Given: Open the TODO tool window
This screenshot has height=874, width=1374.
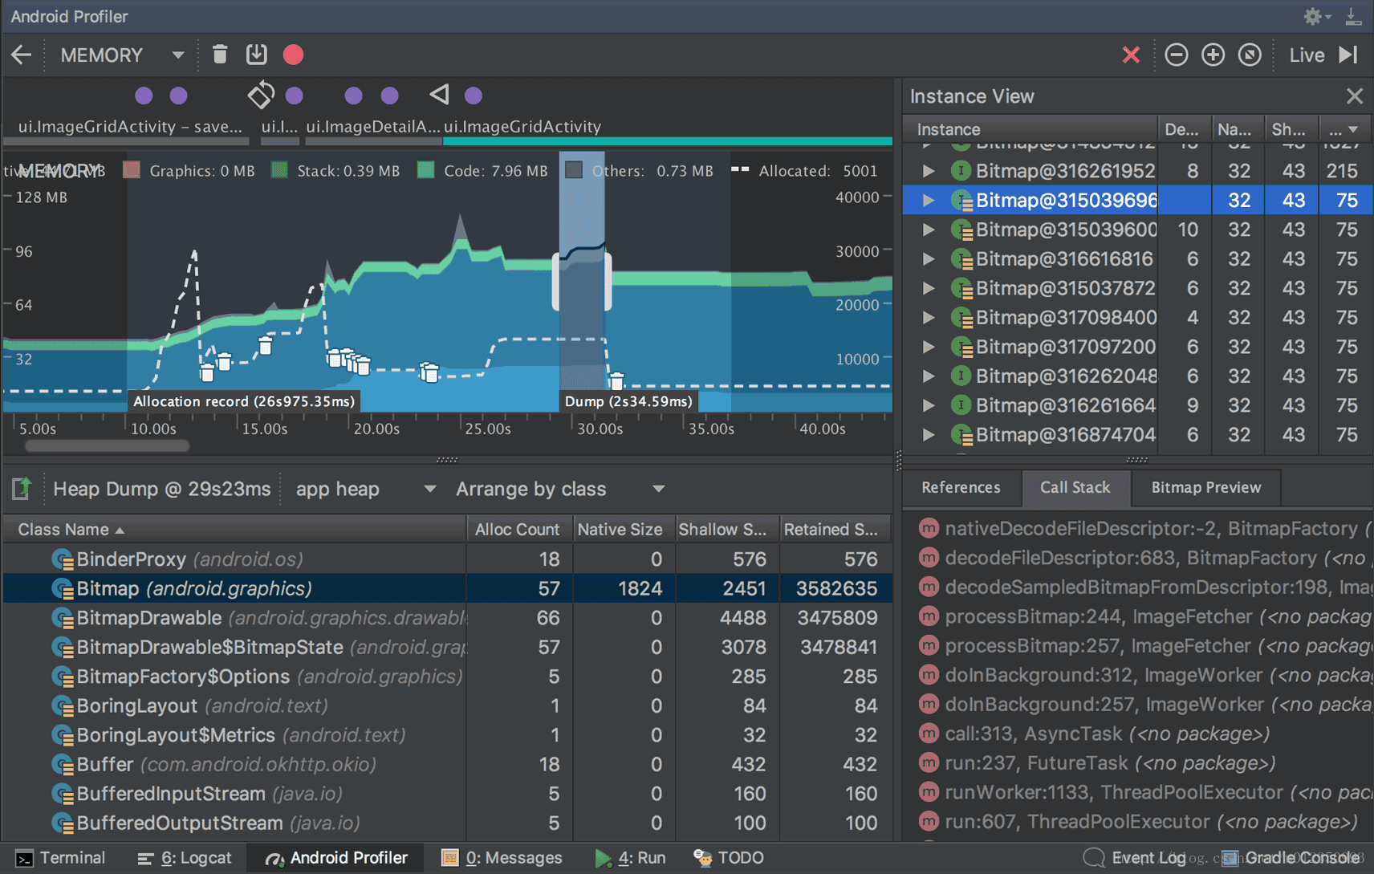Looking at the screenshot, I should pyautogui.click(x=729, y=858).
